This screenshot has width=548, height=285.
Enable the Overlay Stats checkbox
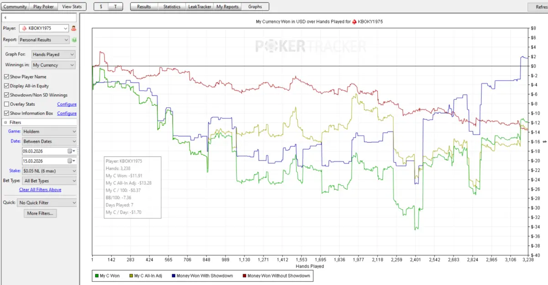click(6, 104)
